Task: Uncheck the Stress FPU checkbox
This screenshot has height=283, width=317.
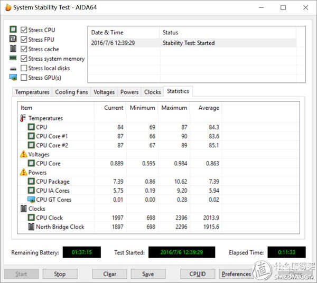Action: [x=24, y=40]
